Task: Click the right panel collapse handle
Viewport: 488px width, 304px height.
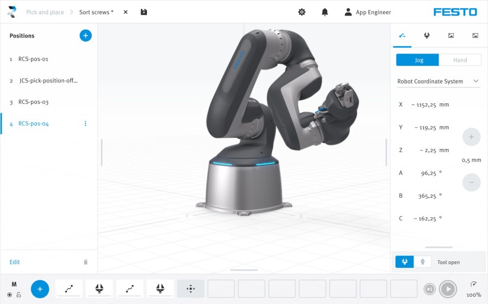Action: (x=386, y=152)
